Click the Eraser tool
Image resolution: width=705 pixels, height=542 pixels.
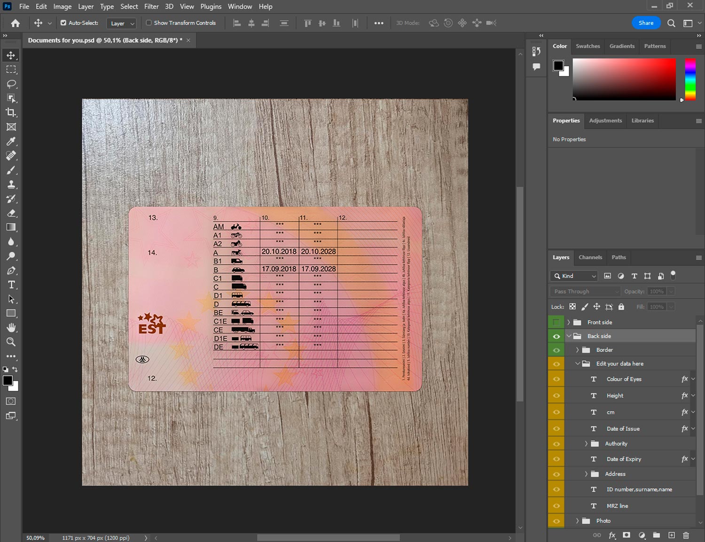(11, 213)
